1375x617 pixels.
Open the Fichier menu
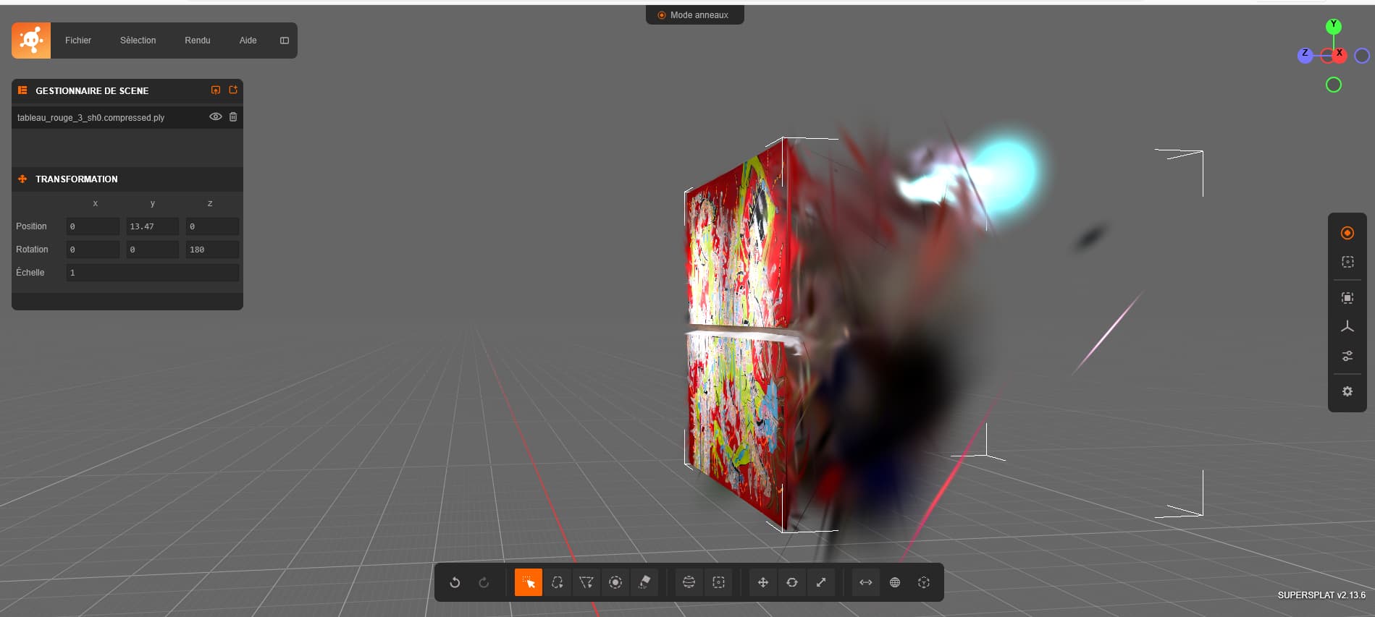[x=78, y=41]
